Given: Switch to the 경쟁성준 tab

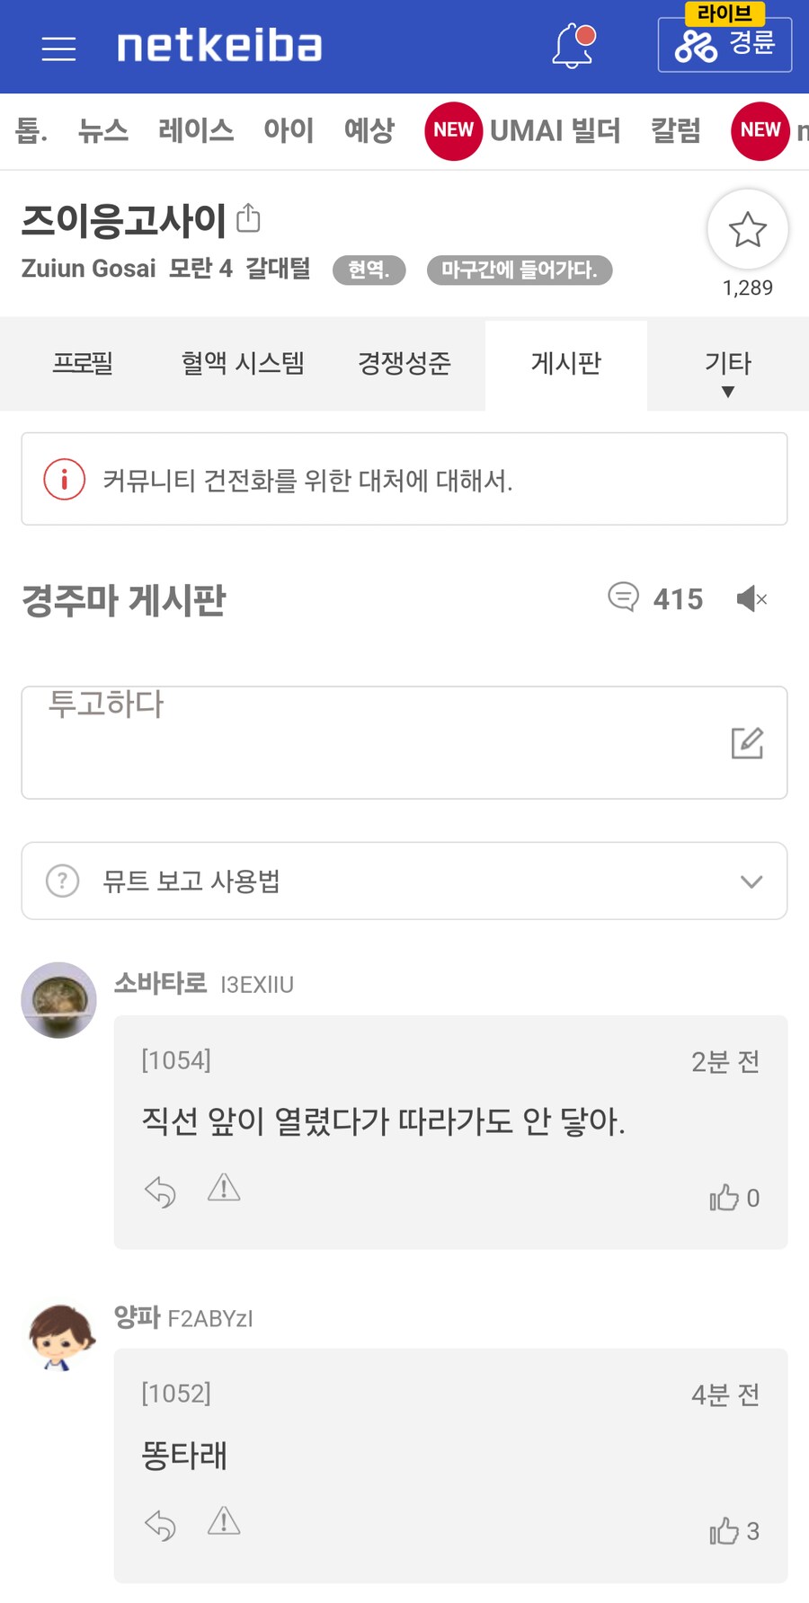Looking at the screenshot, I should tap(404, 364).
